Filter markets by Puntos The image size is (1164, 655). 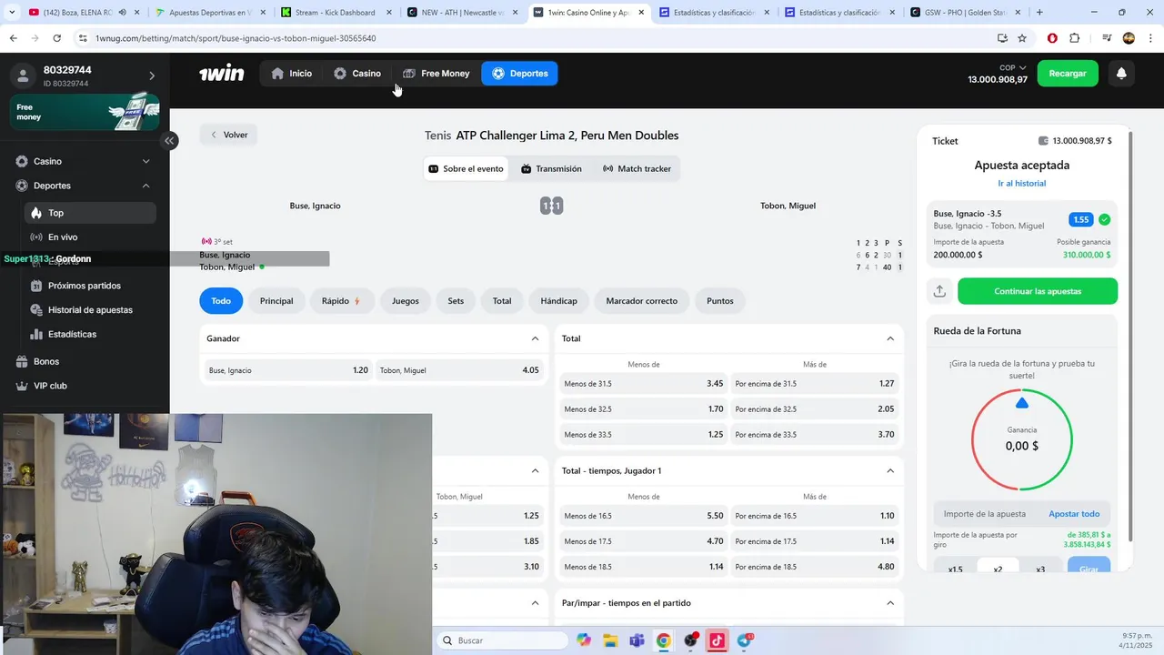[720, 301]
